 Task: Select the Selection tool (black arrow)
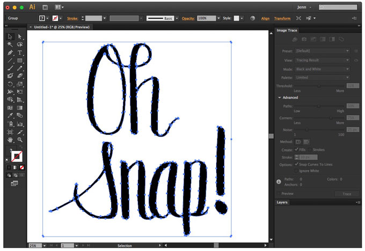click(10, 37)
